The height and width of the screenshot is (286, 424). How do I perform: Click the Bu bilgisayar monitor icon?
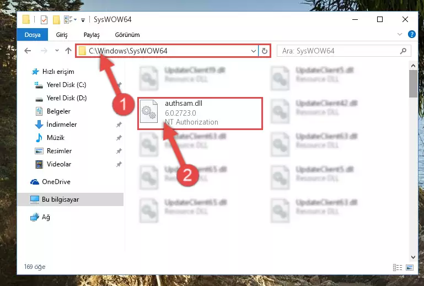(35, 199)
